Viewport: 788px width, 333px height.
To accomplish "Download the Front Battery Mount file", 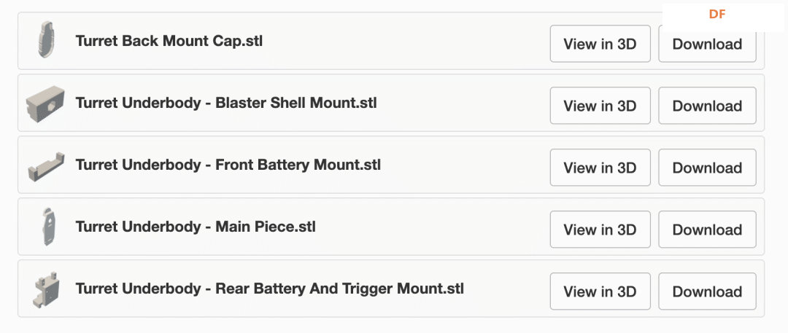I will (x=707, y=168).
